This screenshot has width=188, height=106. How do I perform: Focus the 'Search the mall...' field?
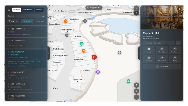pos(159,43)
